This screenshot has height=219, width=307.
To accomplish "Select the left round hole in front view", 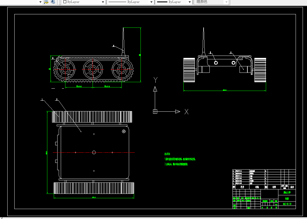I will click(216, 63).
